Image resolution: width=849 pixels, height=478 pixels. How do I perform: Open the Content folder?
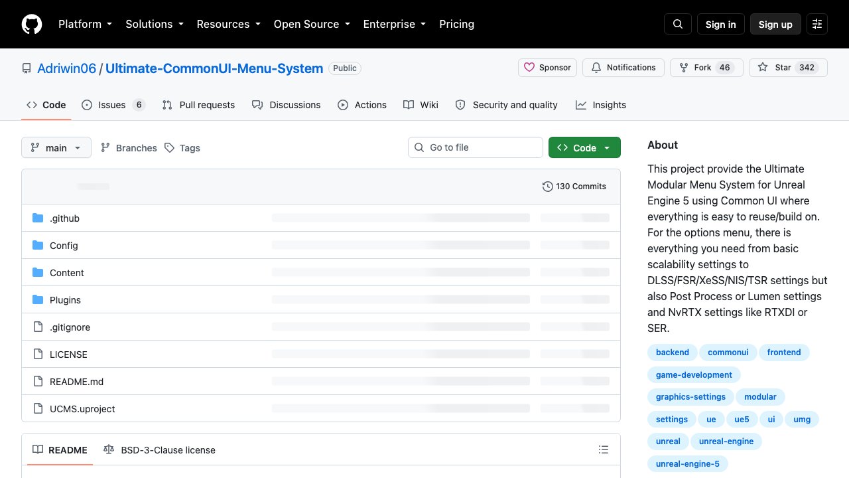tap(67, 273)
